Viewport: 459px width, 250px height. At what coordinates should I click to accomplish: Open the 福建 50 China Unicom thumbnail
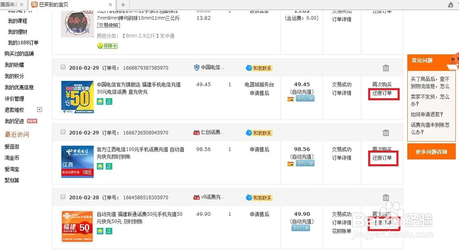pos(77,227)
